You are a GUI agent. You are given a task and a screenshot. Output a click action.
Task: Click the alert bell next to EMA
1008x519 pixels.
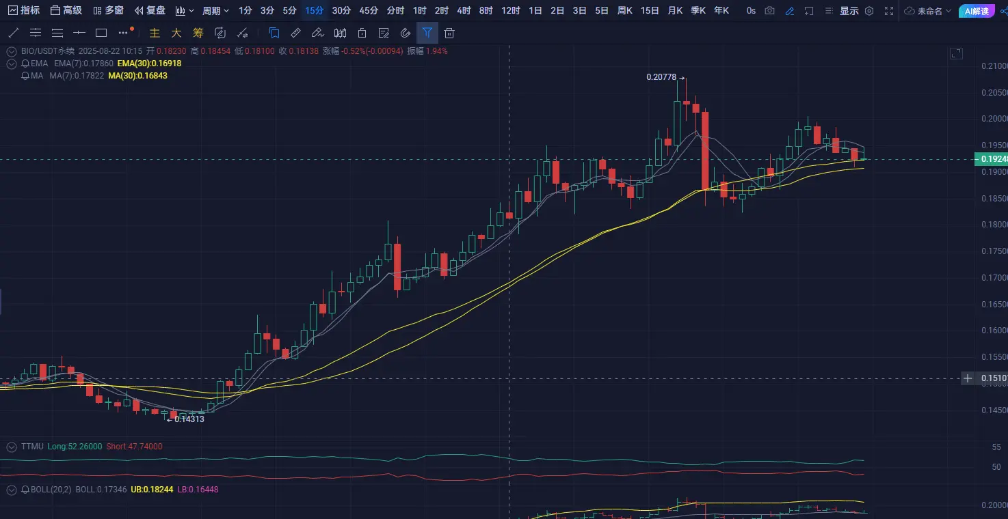click(x=25, y=64)
